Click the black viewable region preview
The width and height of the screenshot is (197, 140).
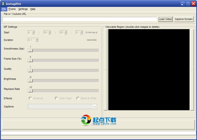(x=149, y=70)
